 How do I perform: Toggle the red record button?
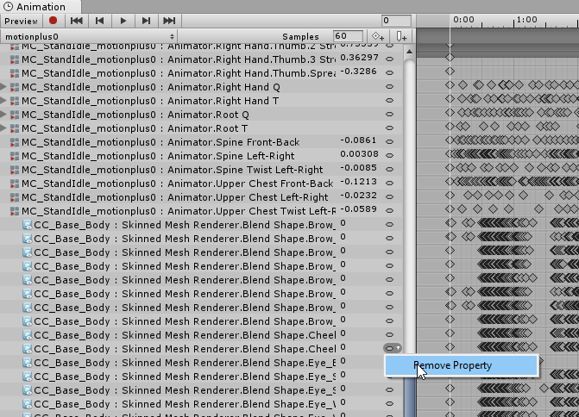53,21
